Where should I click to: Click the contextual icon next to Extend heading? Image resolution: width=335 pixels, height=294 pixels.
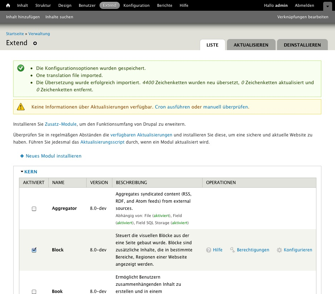[35, 43]
